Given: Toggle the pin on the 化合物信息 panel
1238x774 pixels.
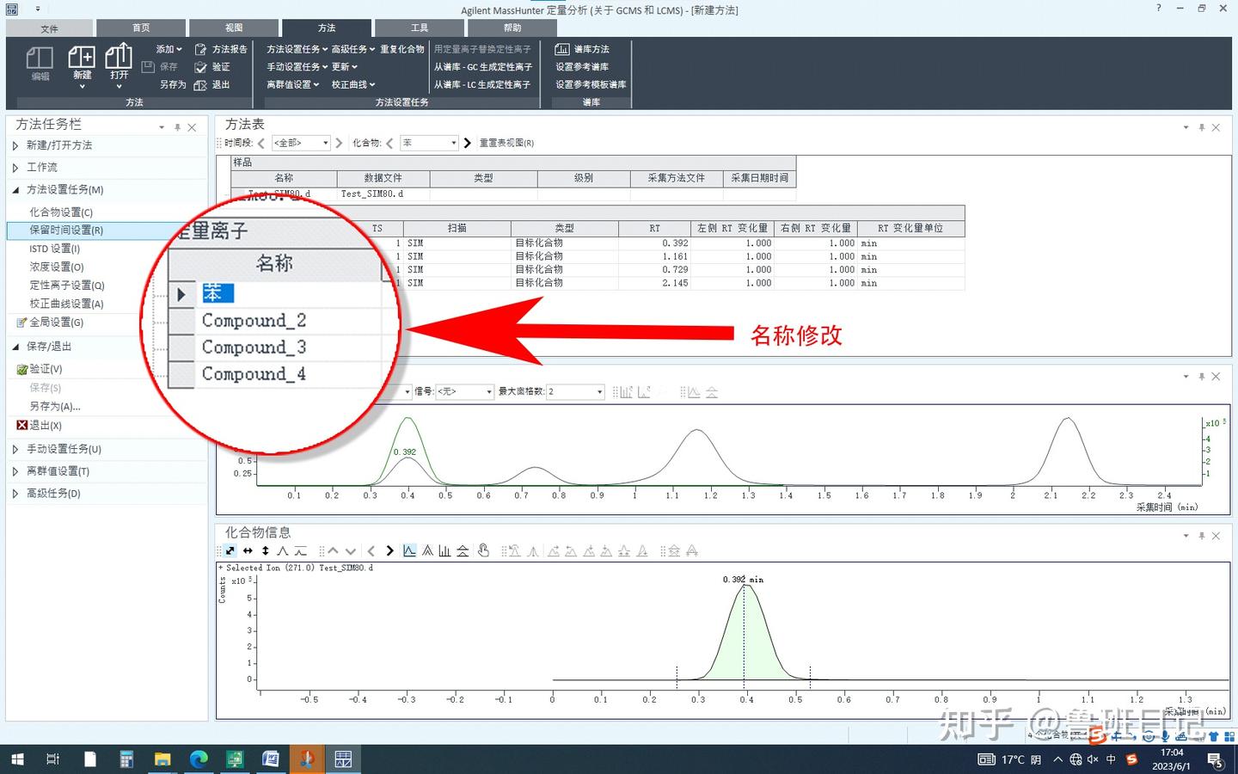Looking at the screenshot, I should click(1201, 535).
